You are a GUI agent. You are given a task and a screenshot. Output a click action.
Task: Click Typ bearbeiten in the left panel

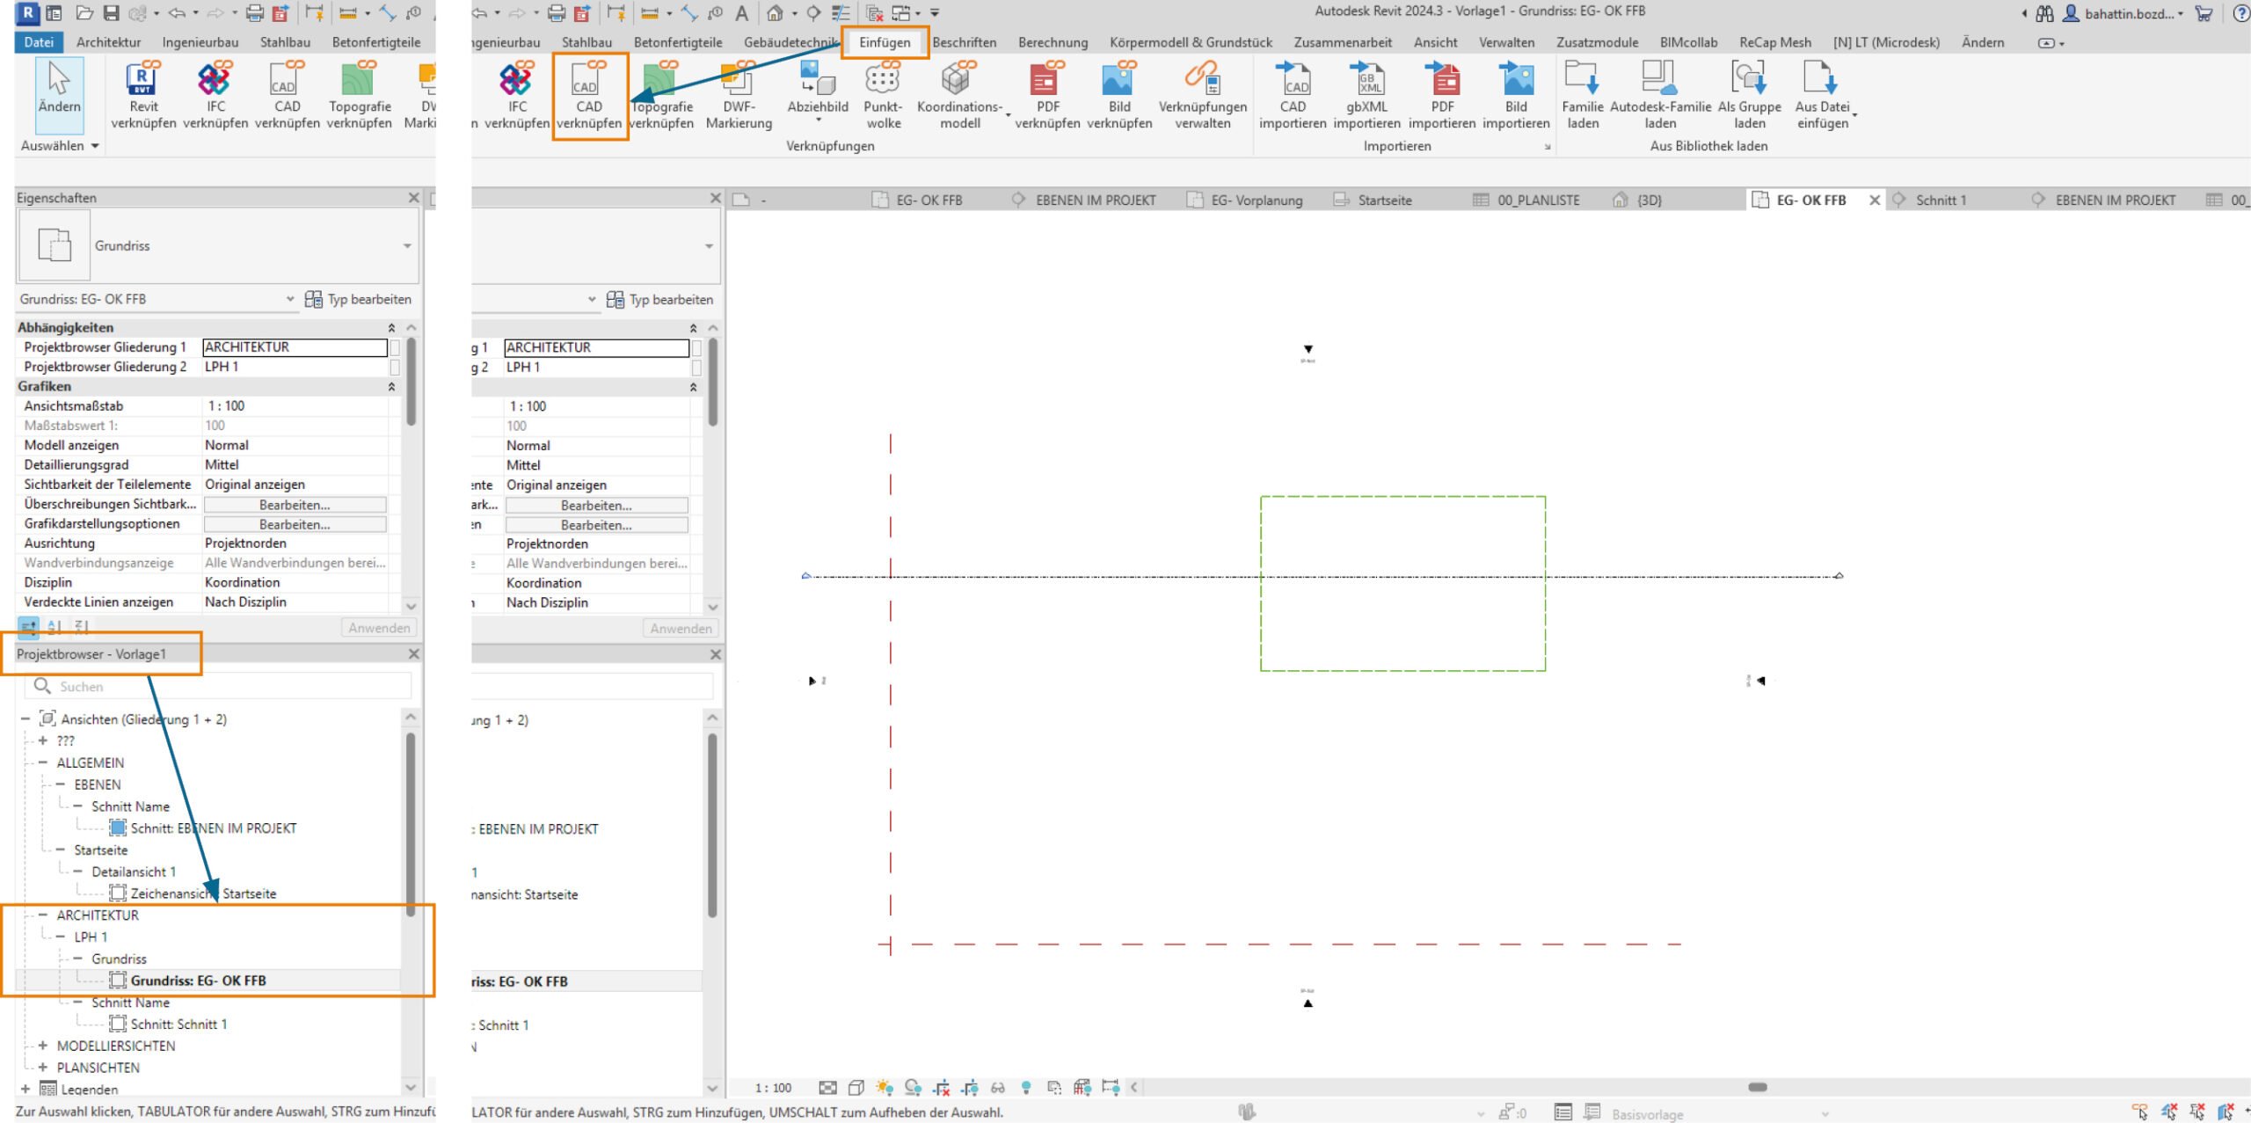[359, 299]
